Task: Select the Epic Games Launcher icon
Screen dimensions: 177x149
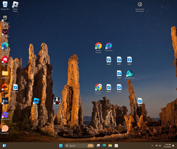Action: tap(5, 20)
